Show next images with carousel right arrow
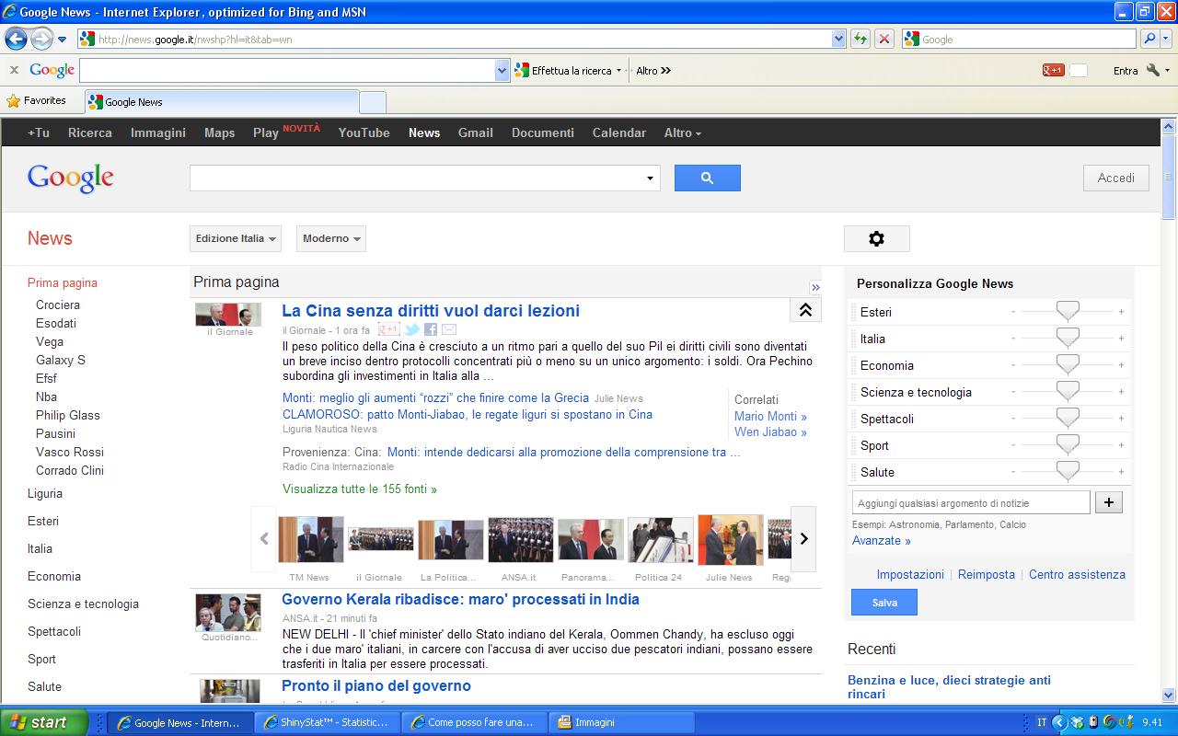1178x736 pixels. pos(803,539)
